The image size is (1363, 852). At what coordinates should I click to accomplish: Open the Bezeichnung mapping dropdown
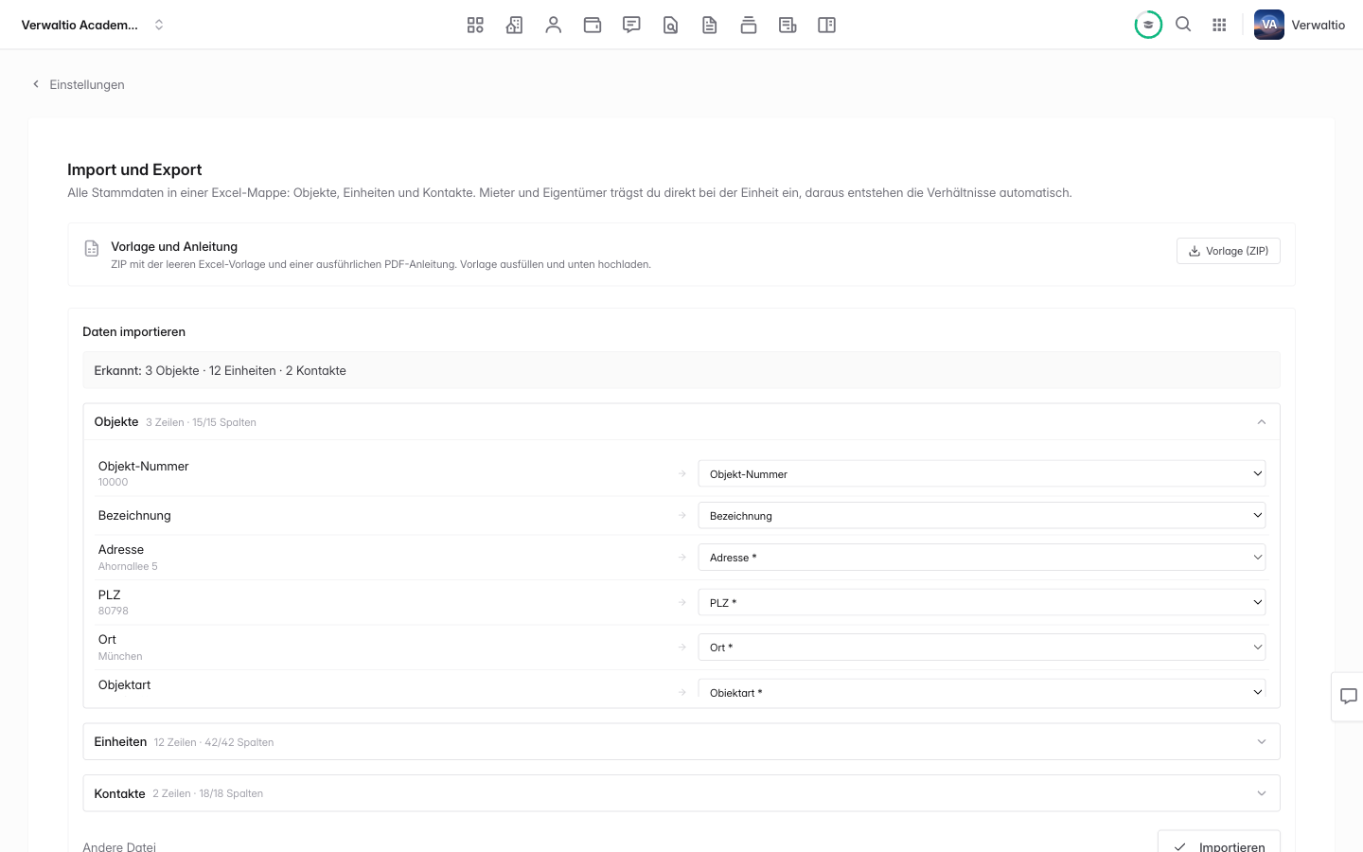[x=982, y=516]
